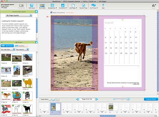Viewport: 159px width, 117px height.
Task: Click the Change Size book icon
Action: click(21, 6)
